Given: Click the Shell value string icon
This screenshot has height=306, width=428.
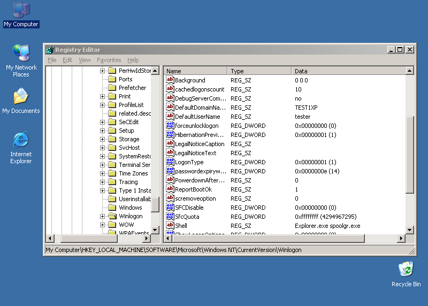Looking at the screenshot, I should click(170, 225).
